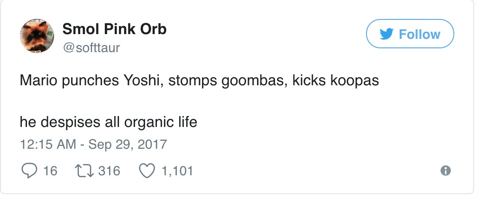Click the reply speech-bubble icon
Viewport: 477px width, 198px height.
tap(30, 171)
